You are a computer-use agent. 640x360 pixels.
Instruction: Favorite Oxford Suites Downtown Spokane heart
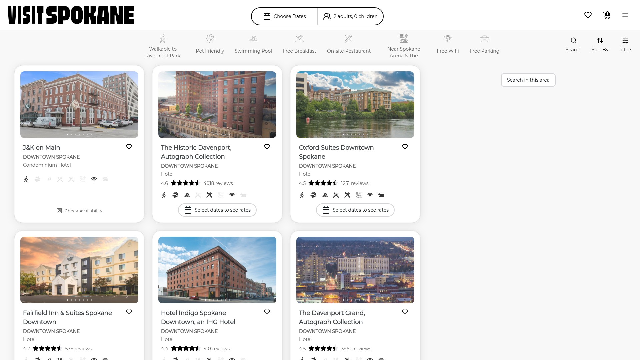[x=405, y=147]
